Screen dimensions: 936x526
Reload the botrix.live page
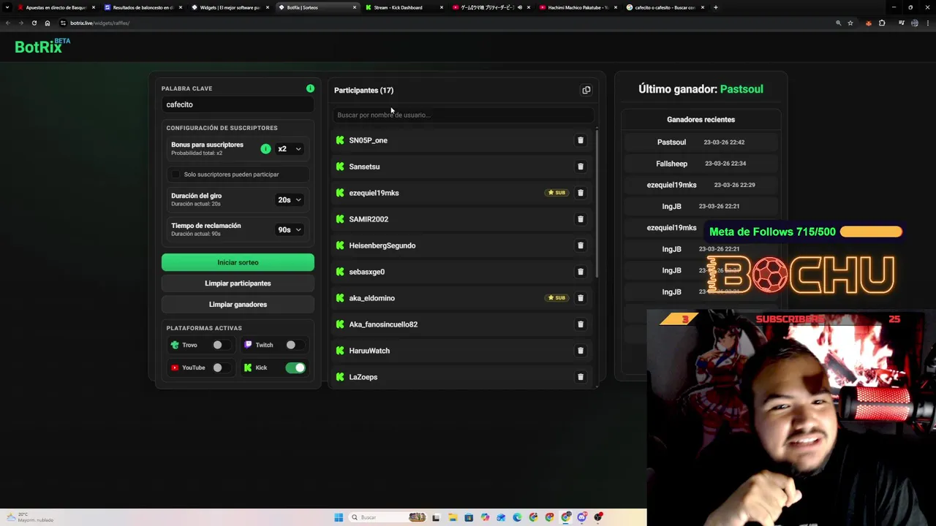pyautogui.click(x=34, y=23)
